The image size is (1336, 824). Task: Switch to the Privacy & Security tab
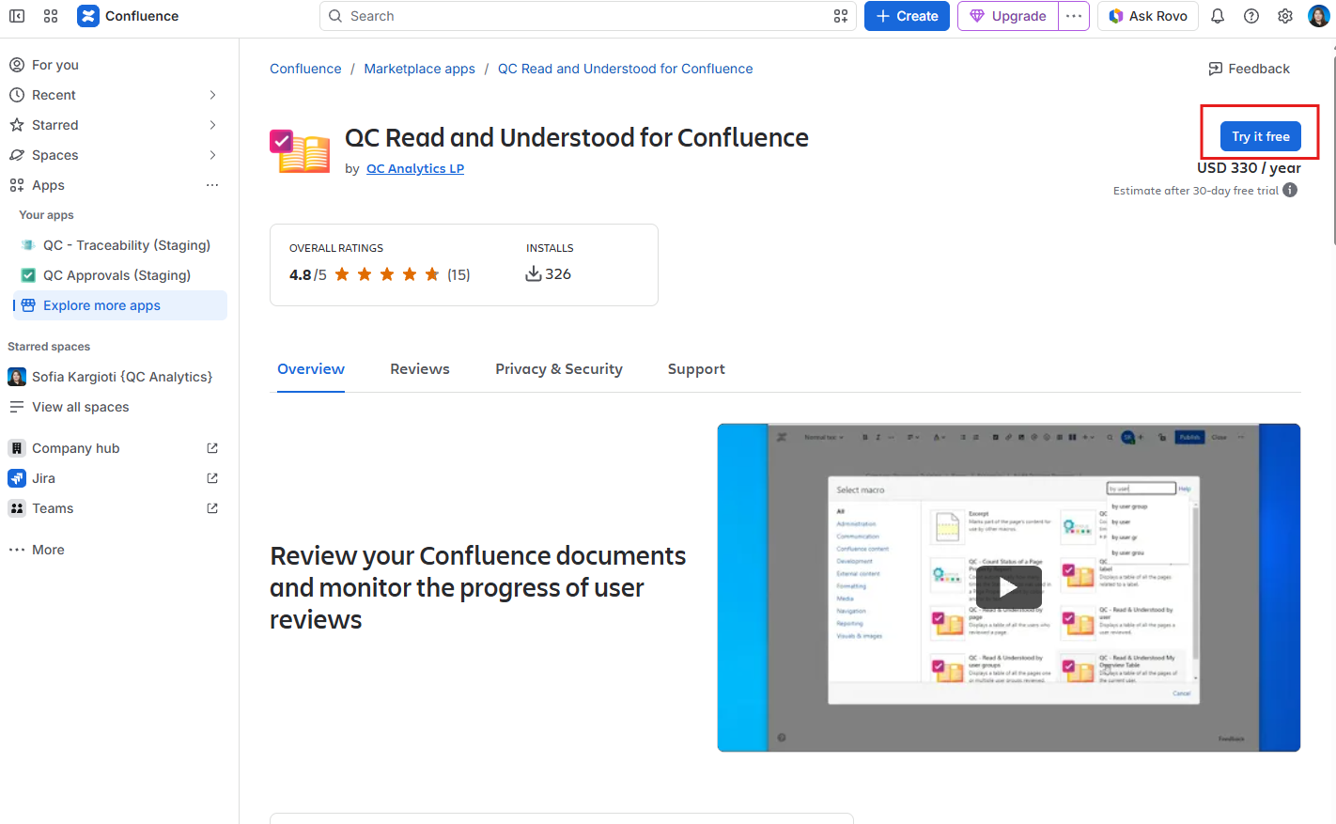[559, 369]
